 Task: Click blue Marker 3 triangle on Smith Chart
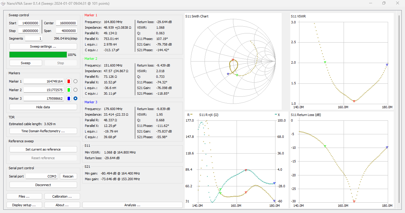(228, 74)
